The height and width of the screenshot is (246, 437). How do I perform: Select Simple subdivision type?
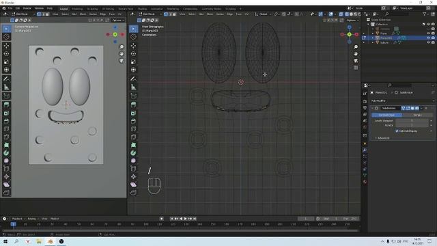(417, 115)
